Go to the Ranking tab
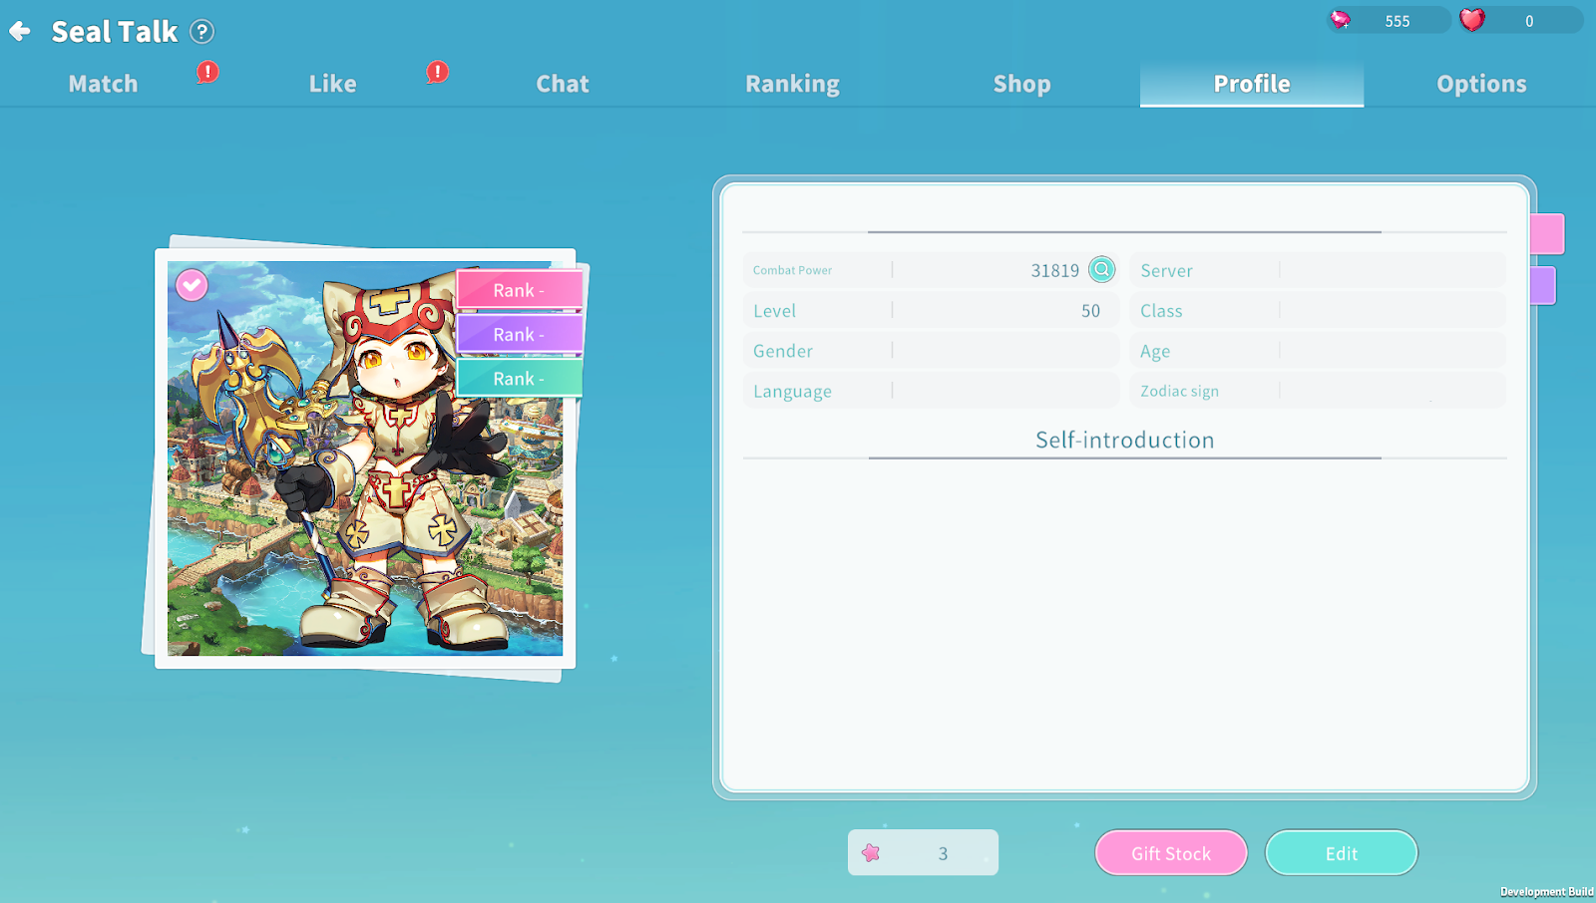 point(792,85)
